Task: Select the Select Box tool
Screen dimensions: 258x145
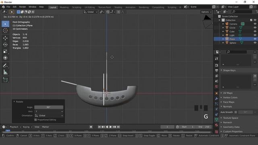Action: tap(5, 24)
